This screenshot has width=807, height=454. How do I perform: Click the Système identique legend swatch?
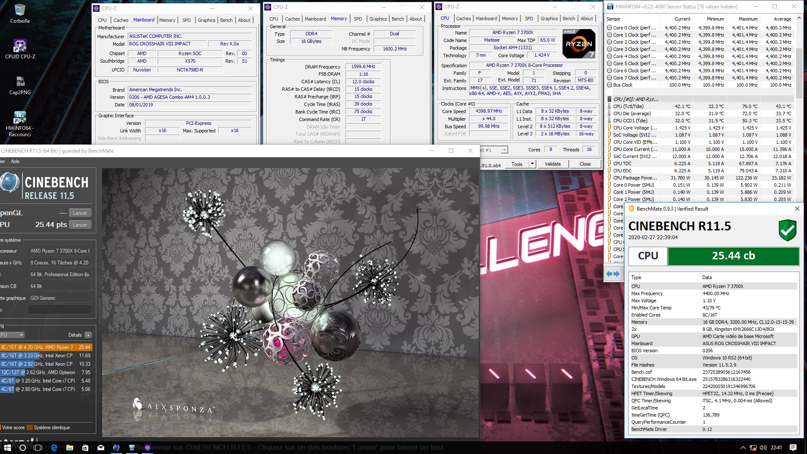29,428
